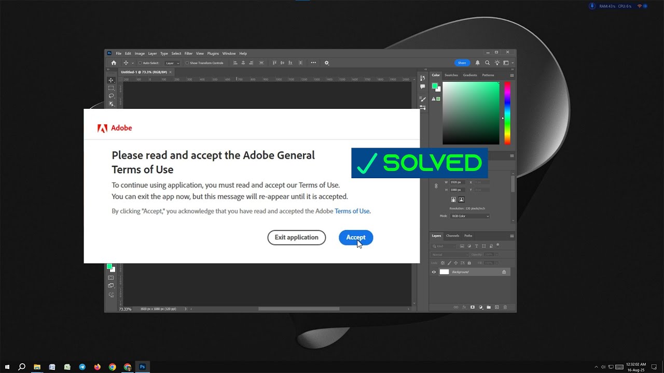Open the Help menu
Viewport: 664px width, 373px height.
click(243, 53)
